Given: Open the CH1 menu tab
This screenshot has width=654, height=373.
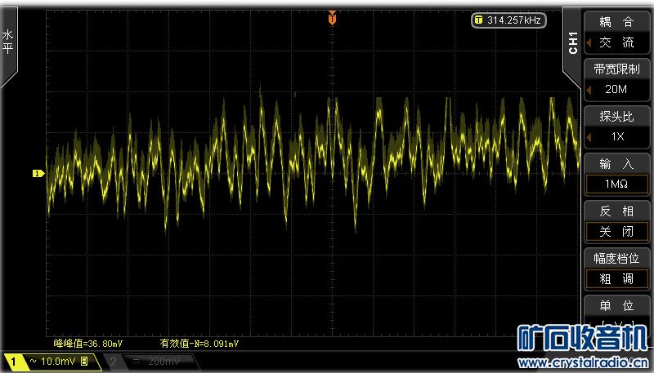Looking at the screenshot, I should (572, 42).
